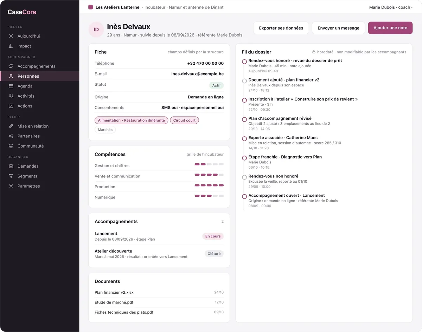
Task: Open Étude de marché.pdf document
Action: pyautogui.click(x=159, y=302)
